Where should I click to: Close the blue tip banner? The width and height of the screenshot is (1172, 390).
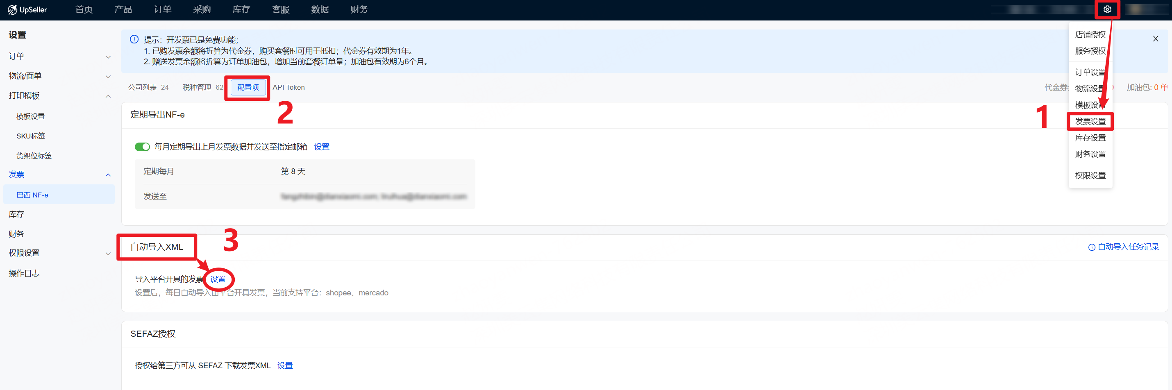coord(1155,39)
